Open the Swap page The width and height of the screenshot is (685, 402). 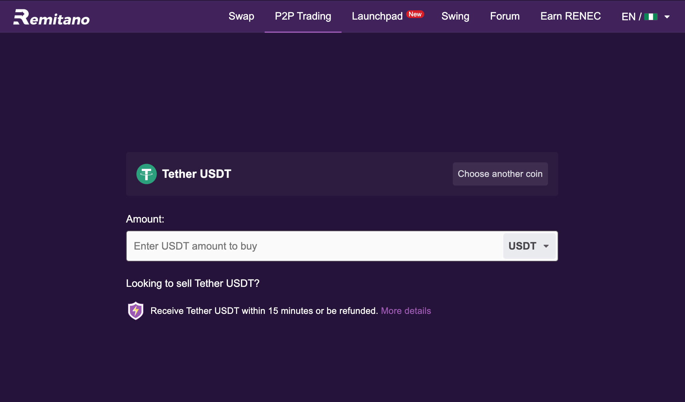click(241, 16)
